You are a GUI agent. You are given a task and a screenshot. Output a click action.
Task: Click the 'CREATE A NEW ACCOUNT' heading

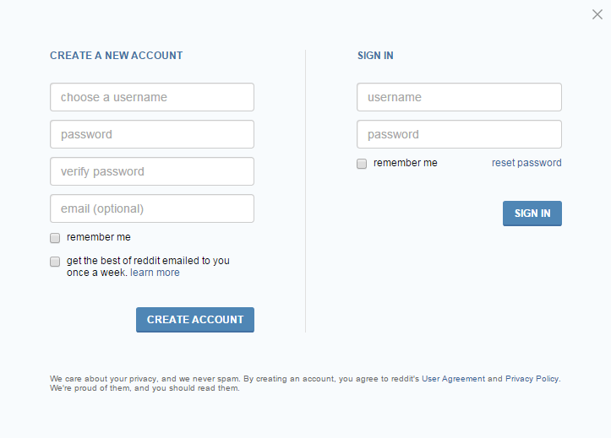coord(116,56)
